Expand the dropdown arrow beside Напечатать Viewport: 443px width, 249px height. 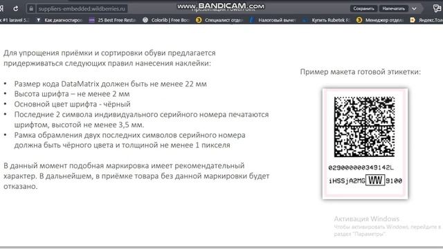coord(414,8)
